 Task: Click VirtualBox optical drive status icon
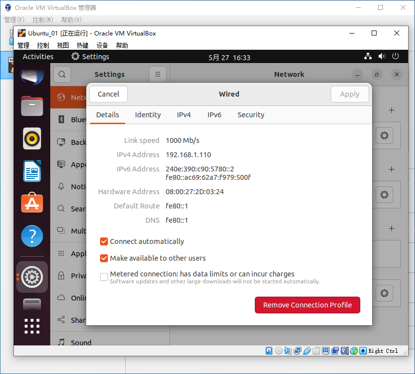278,351
